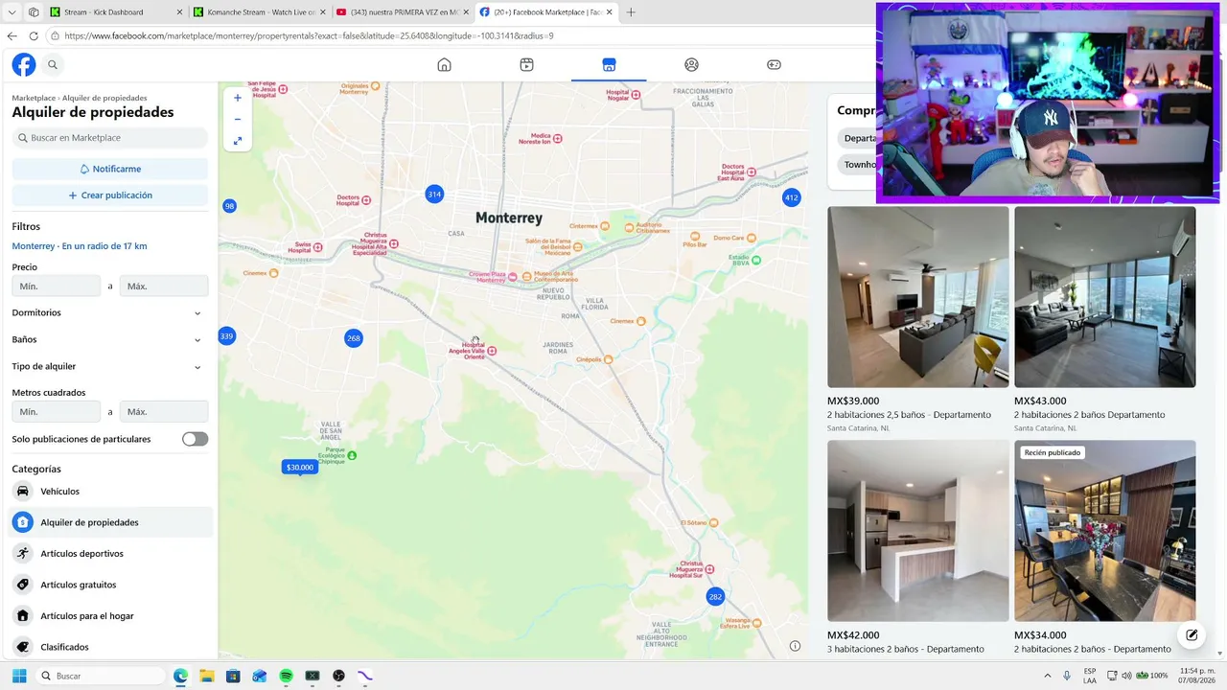Open the Reels video icon
This screenshot has width=1227, height=690.
(x=526, y=64)
